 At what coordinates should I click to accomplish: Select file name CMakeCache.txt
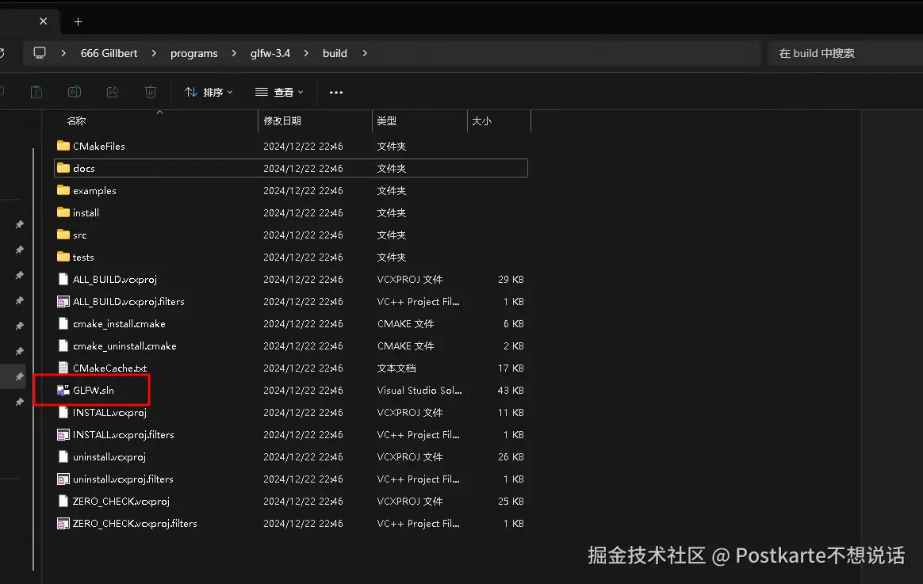click(109, 368)
